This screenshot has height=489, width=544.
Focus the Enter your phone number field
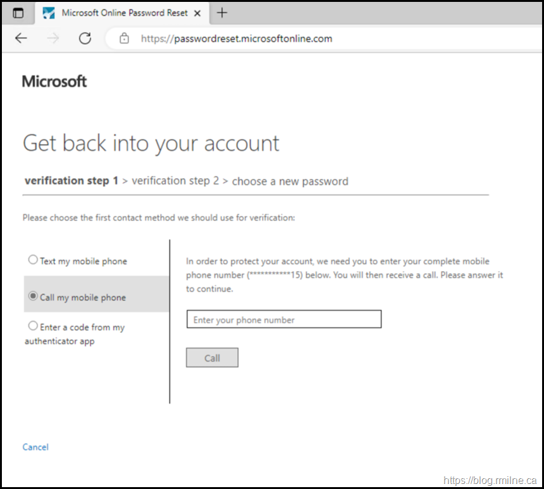click(283, 320)
